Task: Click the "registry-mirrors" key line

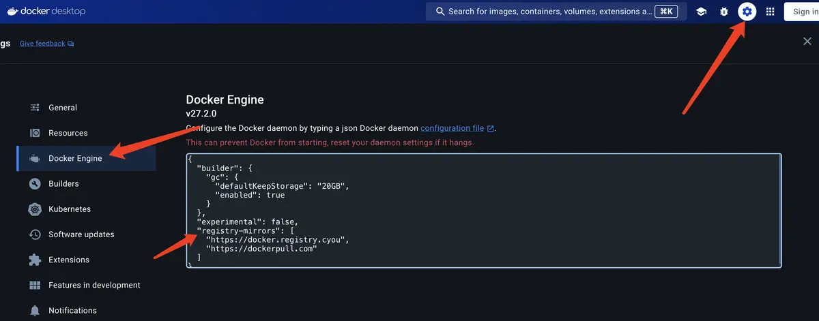Action: 245,231
